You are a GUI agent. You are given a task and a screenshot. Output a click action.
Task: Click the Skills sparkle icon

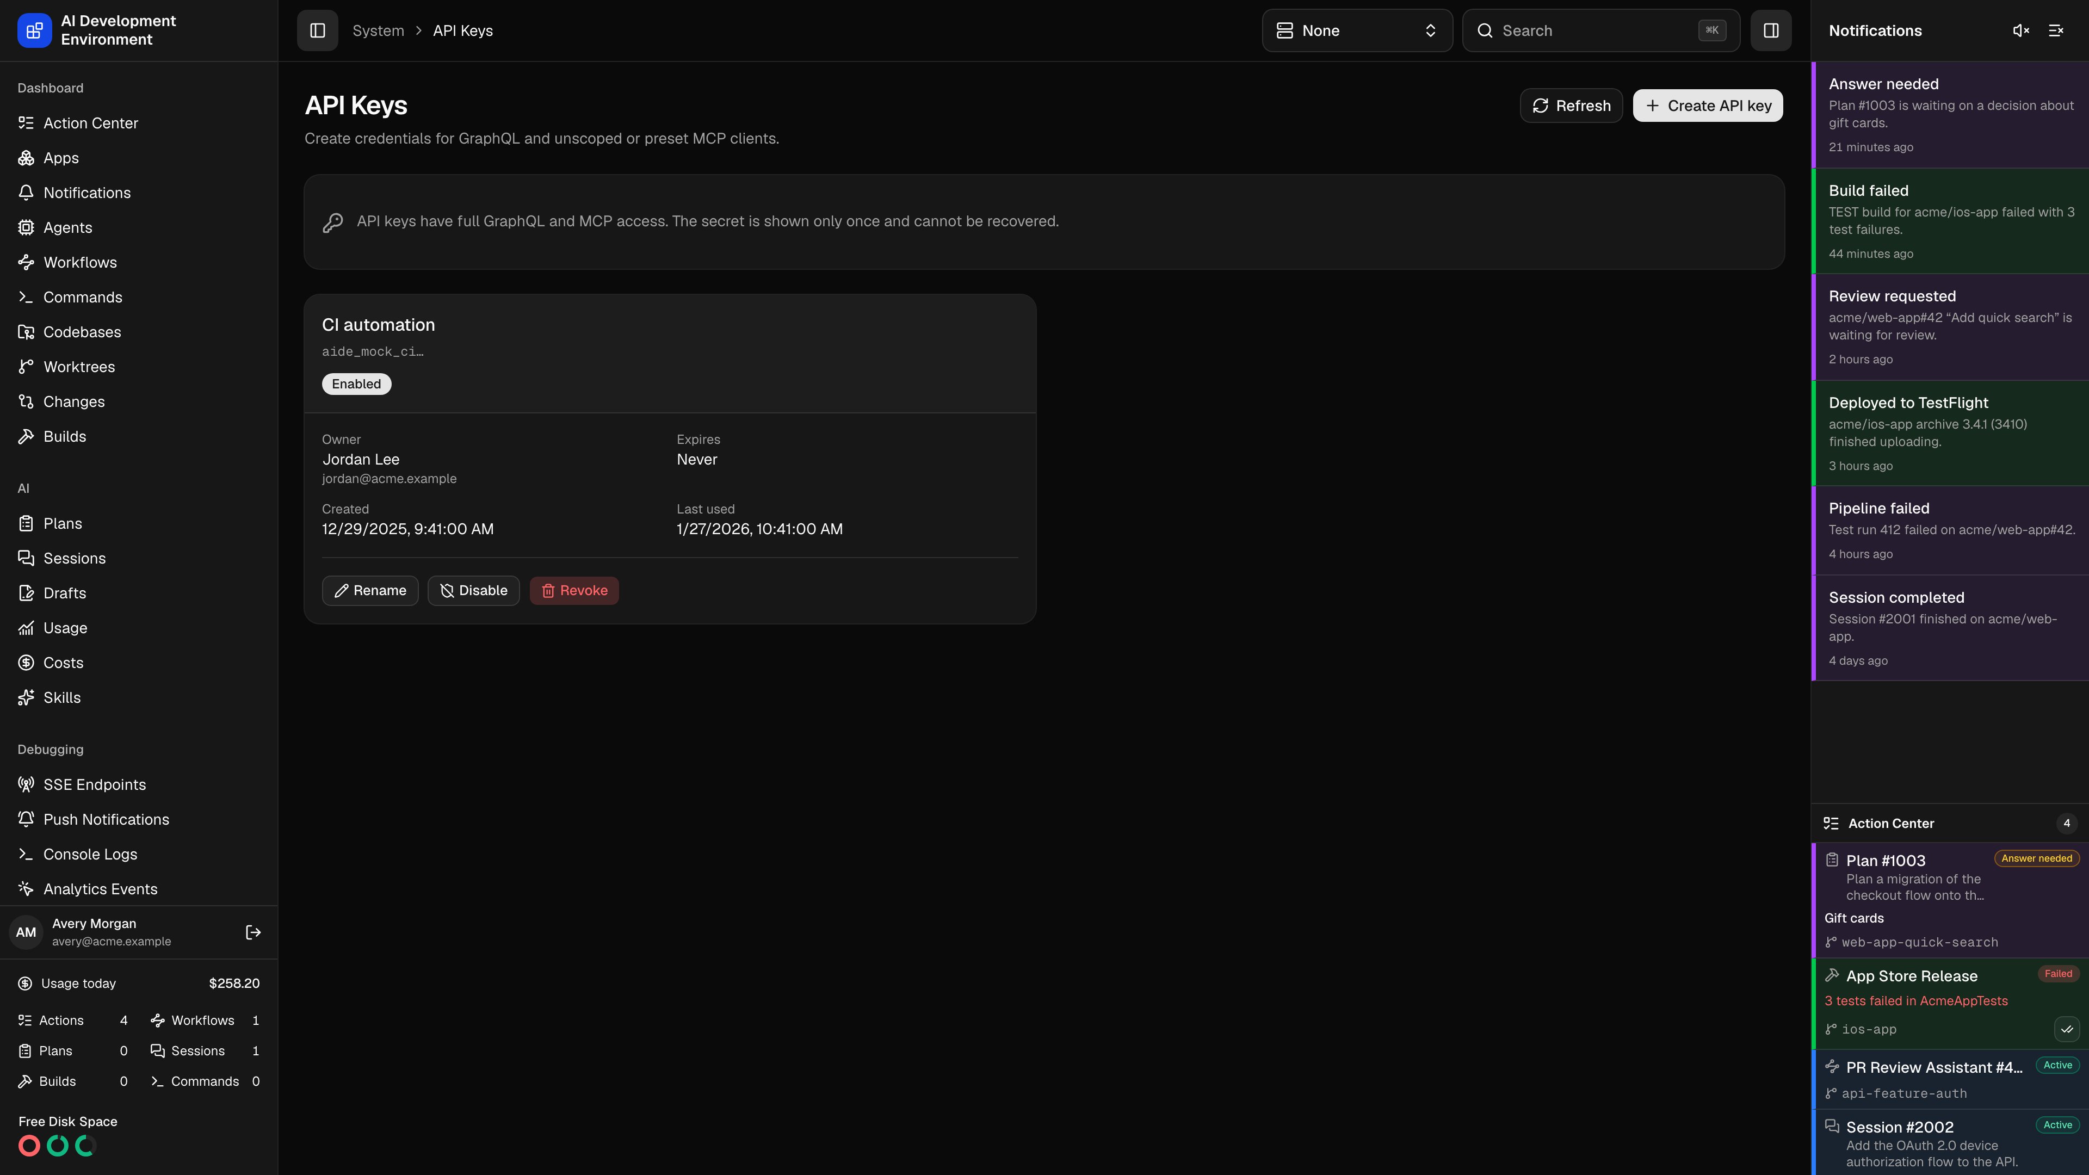tap(26, 698)
